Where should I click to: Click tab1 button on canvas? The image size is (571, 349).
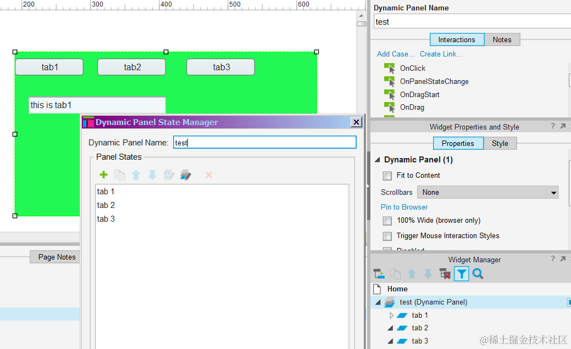[x=49, y=67]
